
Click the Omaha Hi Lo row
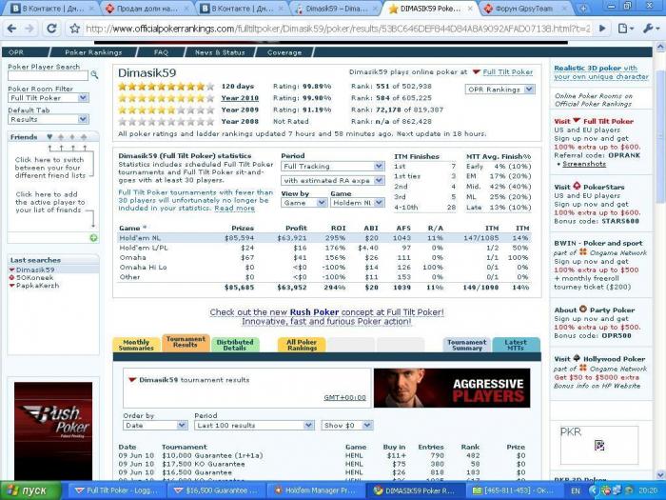pos(324,268)
